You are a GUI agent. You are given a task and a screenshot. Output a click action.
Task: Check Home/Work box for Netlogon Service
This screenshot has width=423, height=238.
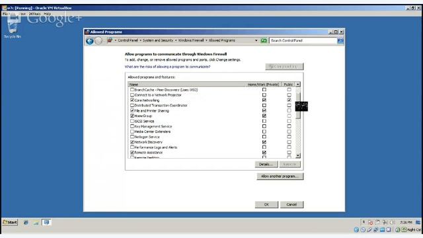pyautogui.click(x=264, y=137)
